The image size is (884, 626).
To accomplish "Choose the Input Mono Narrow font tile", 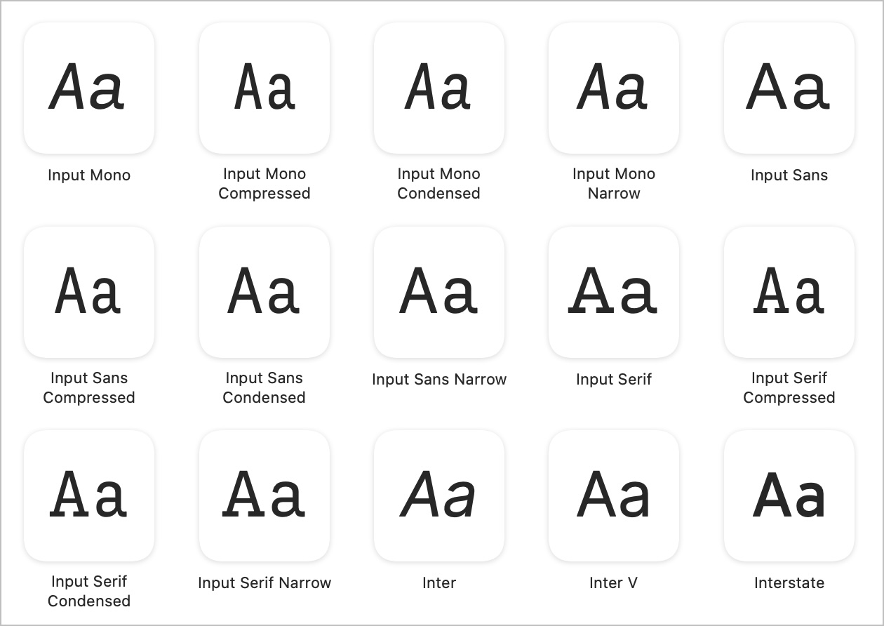I will tap(614, 88).
